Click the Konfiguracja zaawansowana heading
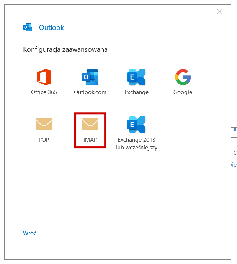Viewport: 237px width, 264px height. point(65,49)
